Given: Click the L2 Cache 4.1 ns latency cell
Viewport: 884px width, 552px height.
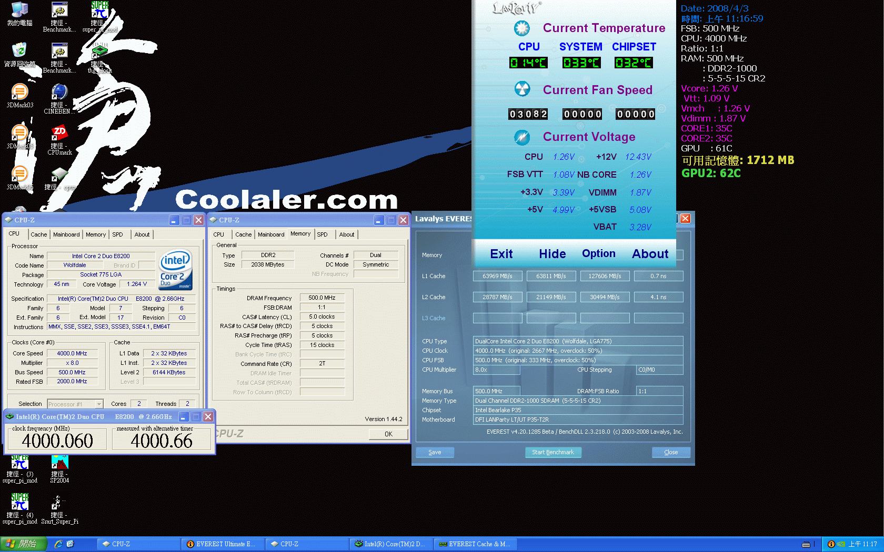Looking at the screenshot, I should pos(658,297).
